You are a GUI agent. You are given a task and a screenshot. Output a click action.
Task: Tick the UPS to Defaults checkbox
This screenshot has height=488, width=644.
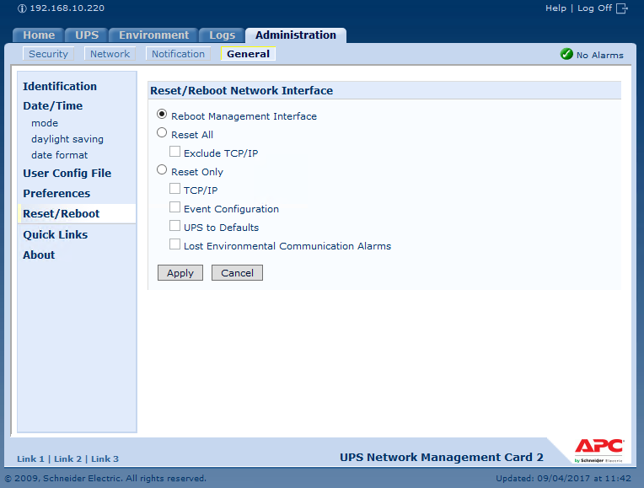[x=174, y=227]
